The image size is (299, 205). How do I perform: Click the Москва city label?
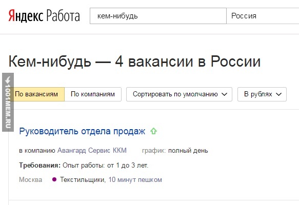pos(30,180)
